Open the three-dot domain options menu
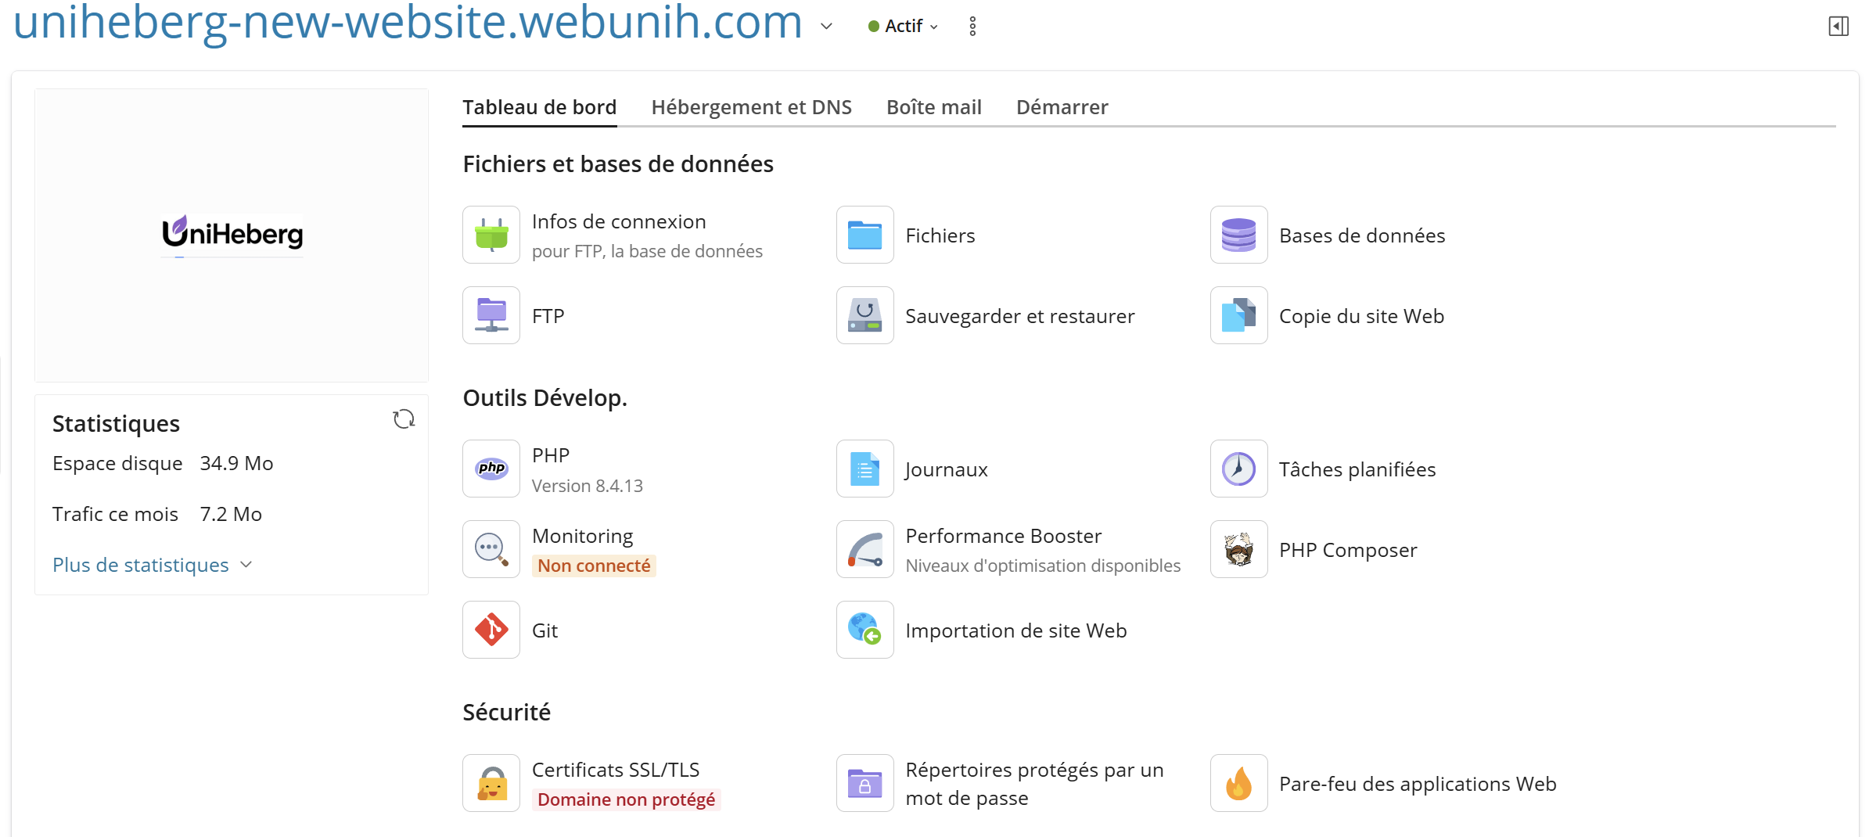1869x837 pixels. coord(972,27)
